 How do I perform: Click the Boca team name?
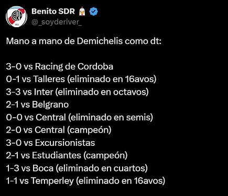click(x=43, y=168)
